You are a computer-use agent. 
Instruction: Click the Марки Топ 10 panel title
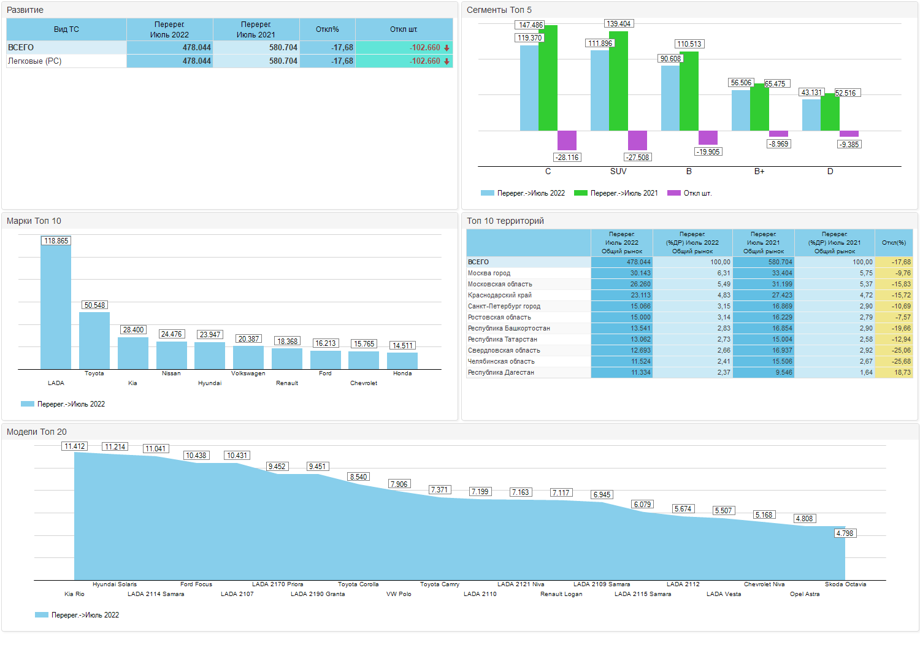click(x=34, y=221)
